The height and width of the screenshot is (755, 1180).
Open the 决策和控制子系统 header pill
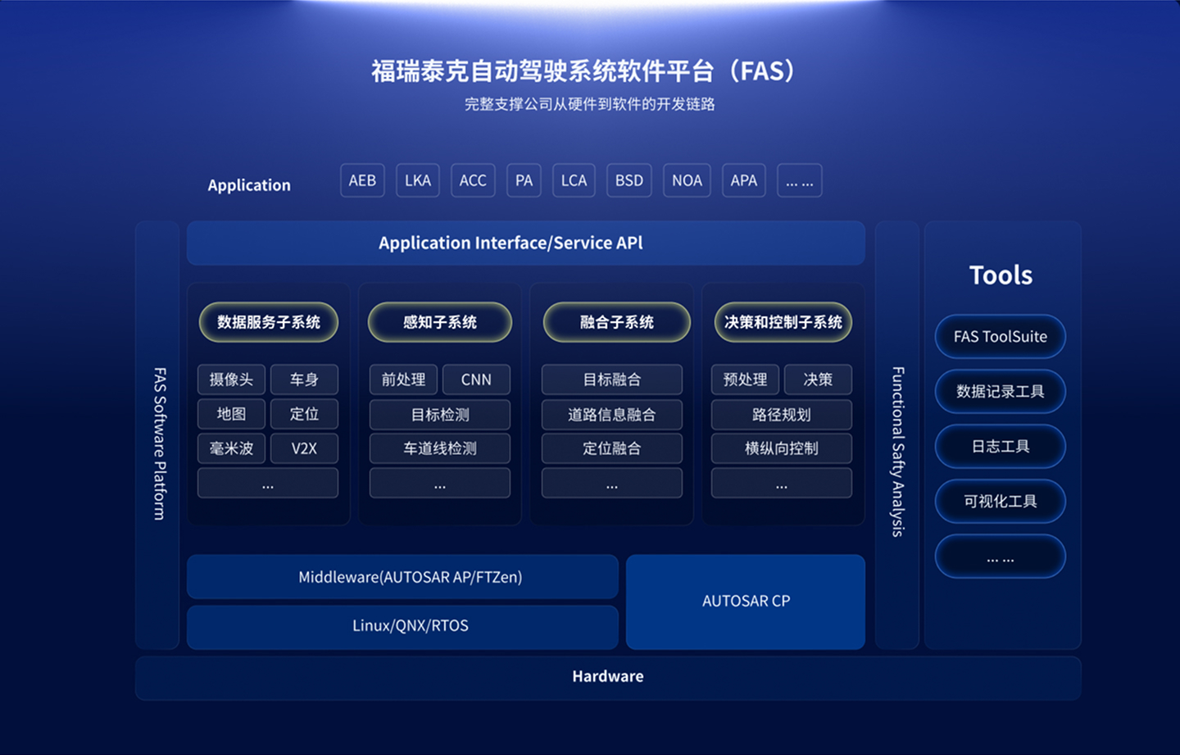tap(783, 322)
